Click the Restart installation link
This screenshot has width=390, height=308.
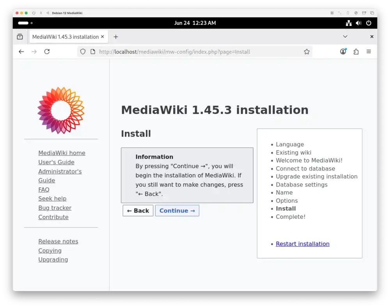tap(303, 244)
